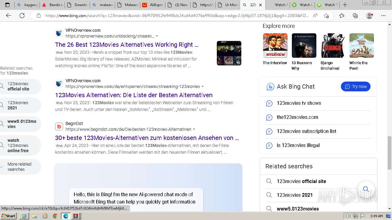Click the first VPNOverview site icon
The height and width of the screenshot is (220, 392).
coord(59,33)
